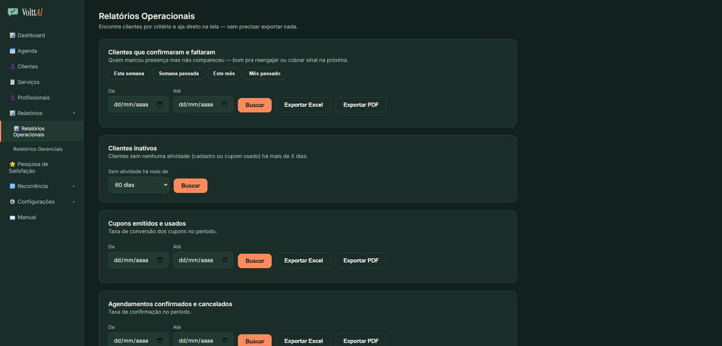Open calendar picker in first De field
The image size is (722, 346).
(x=160, y=104)
